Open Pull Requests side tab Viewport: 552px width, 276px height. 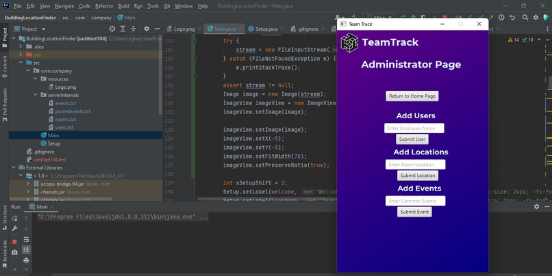click(x=5, y=105)
